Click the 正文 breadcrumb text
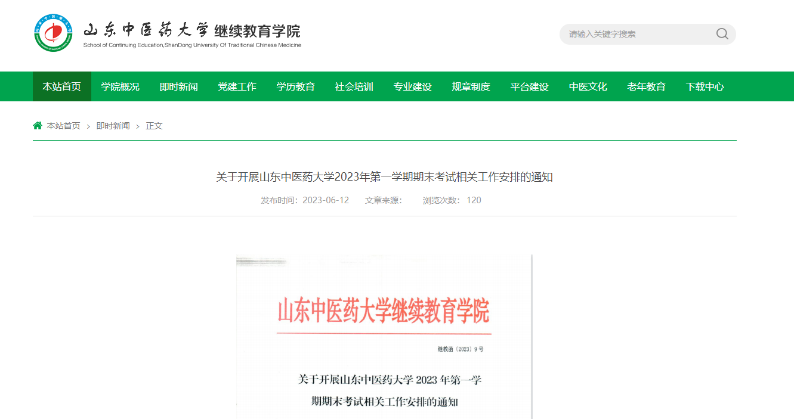This screenshot has height=419, width=794. [x=155, y=126]
